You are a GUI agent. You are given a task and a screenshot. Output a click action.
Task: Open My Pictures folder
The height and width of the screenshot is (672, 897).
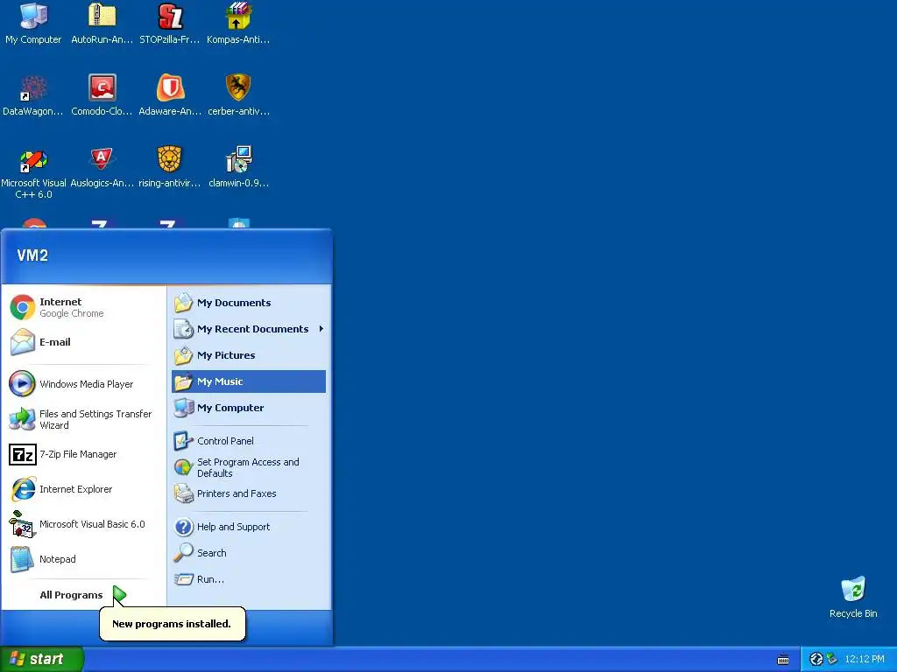click(248, 355)
